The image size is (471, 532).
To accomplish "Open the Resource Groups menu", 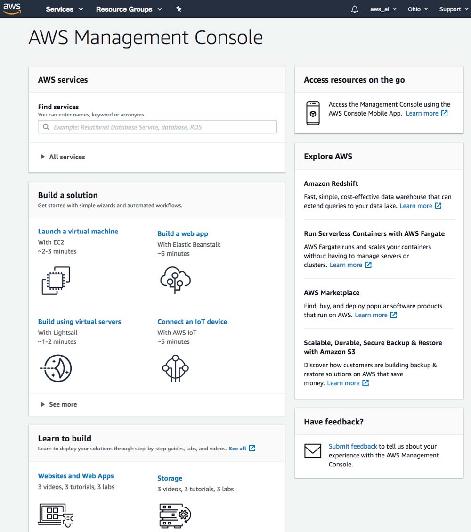I will pos(129,9).
